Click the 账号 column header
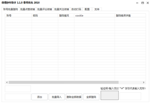This screenshot has width=151, height=104. click(x=18, y=16)
